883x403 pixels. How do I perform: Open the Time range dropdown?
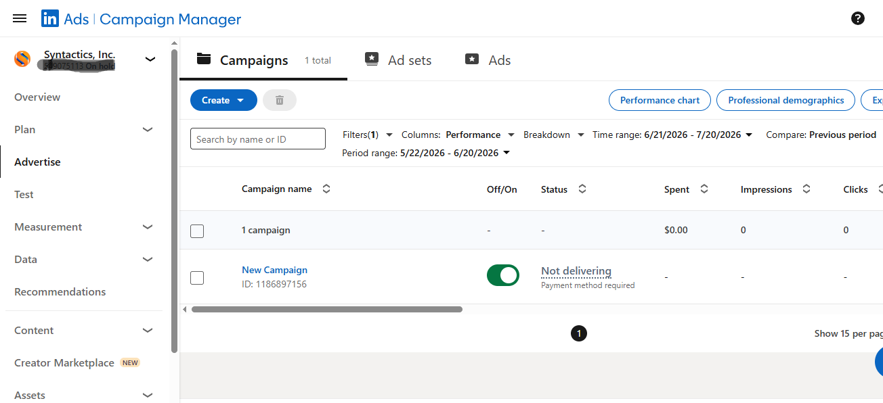click(672, 135)
